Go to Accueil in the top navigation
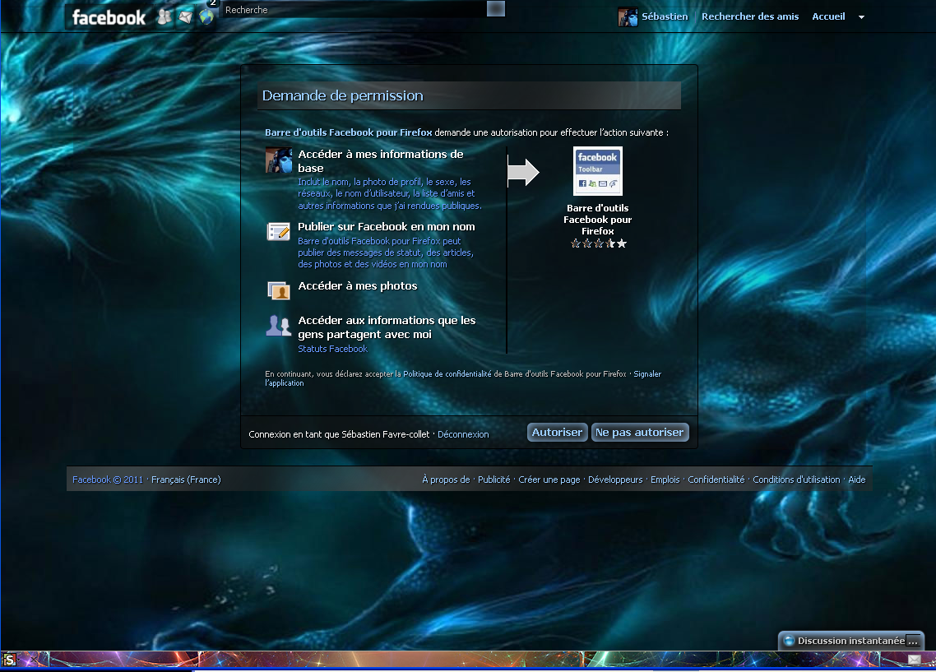The image size is (936, 672). (828, 16)
